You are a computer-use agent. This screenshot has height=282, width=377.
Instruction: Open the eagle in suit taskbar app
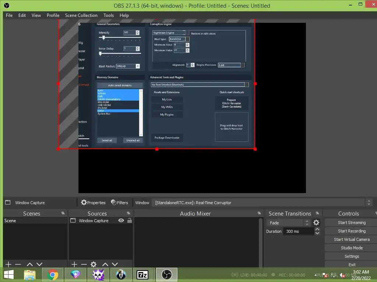pos(121,275)
